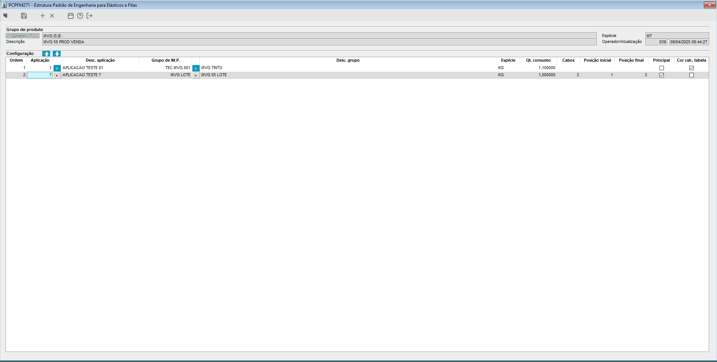717x362 pixels.
Task: Uncheck Principal in the MVG 55 LOTE row
Action: tap(662, 75)
